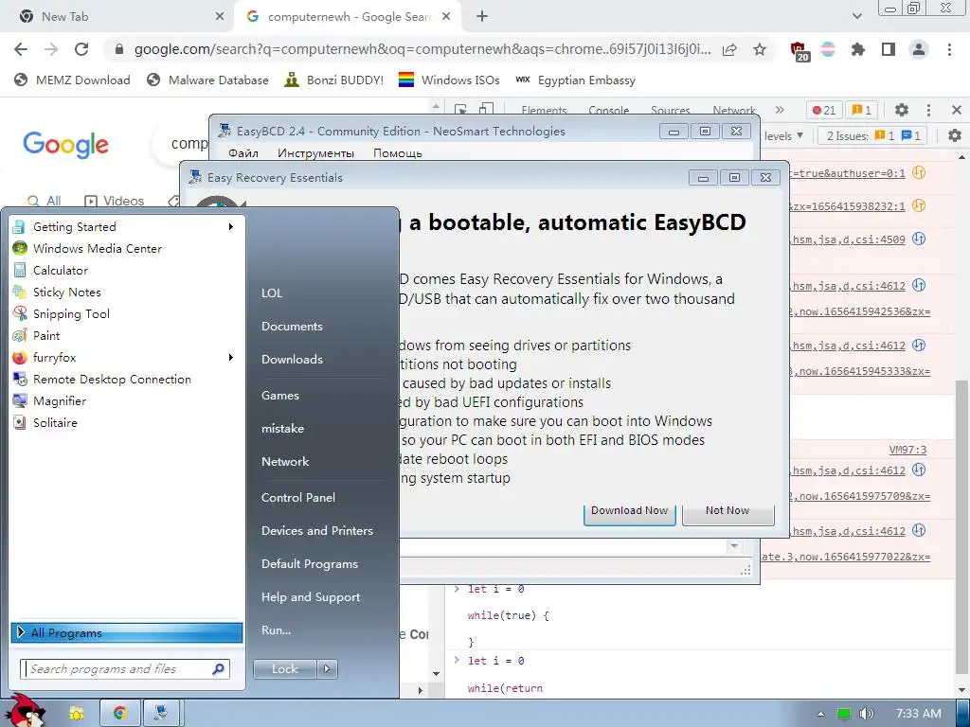The height and width of the screenshot is (727, 970).
Task: Show hidden tray icons arrow
Action: tap(820, 714)
